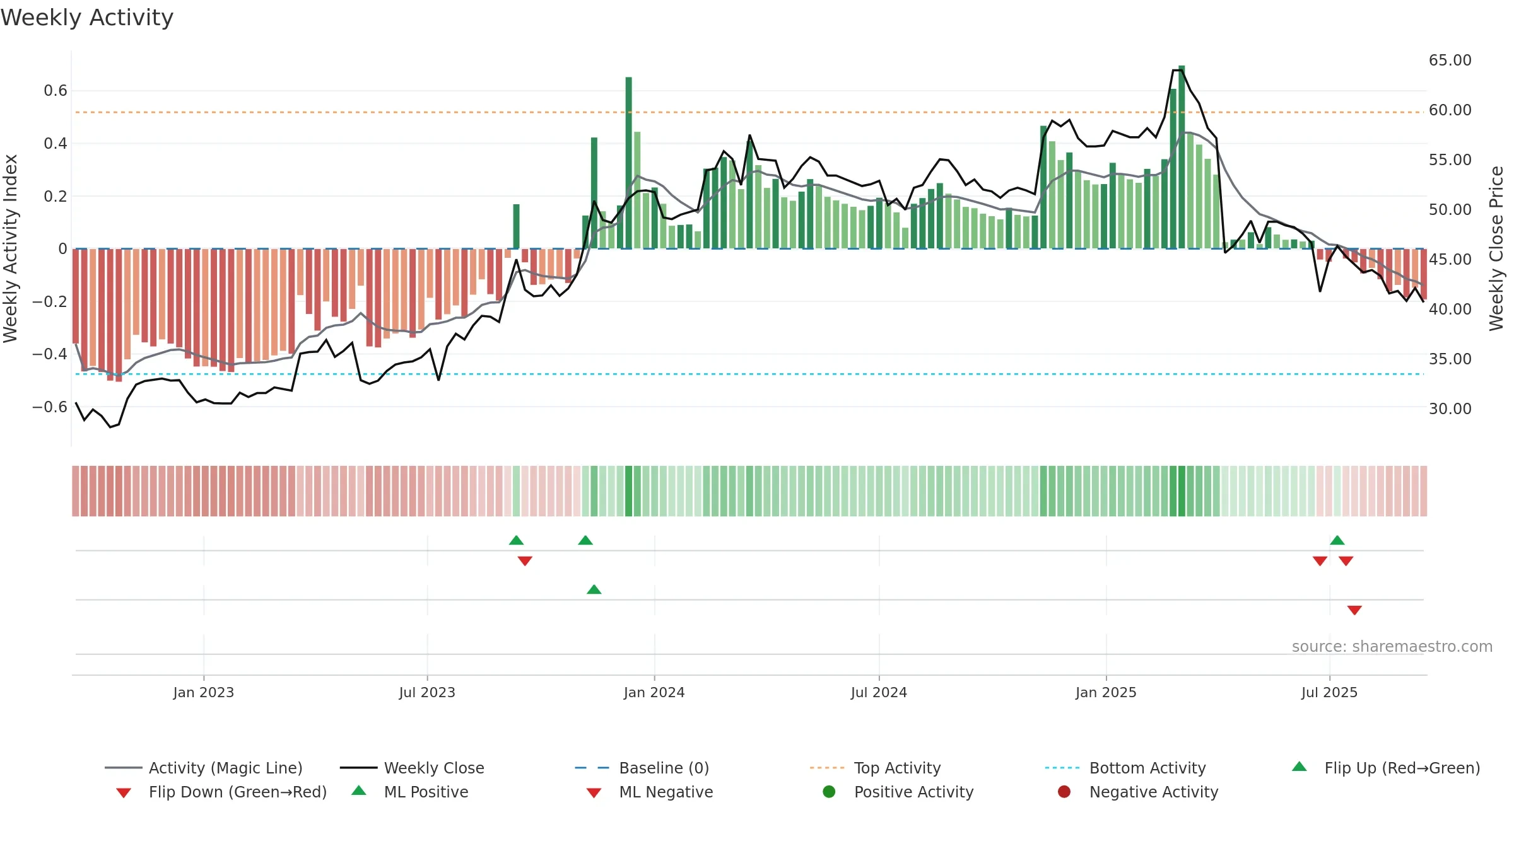This screenshot has width=1514, height=851.
Task: Click the Weekly Close Price axis title
Action: [1496, 248]
